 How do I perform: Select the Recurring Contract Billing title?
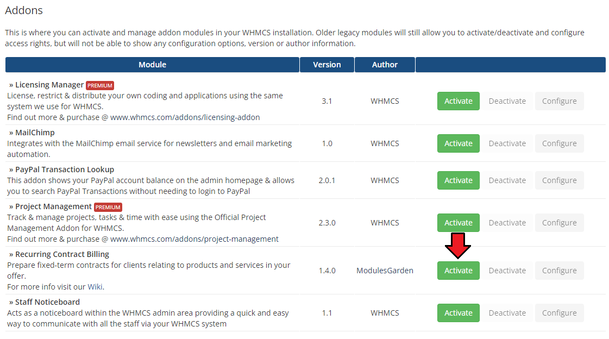pyautogui.click(x=62, y=254)
